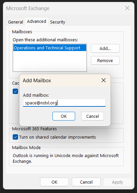This screenshot has height=193, width=137.
Task: Click Cancel at bottom of Microsoft Exchange dialog
Action: [86, 182]
